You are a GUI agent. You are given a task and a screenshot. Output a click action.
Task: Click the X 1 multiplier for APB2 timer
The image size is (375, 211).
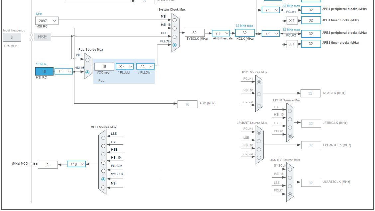(292, 44)
